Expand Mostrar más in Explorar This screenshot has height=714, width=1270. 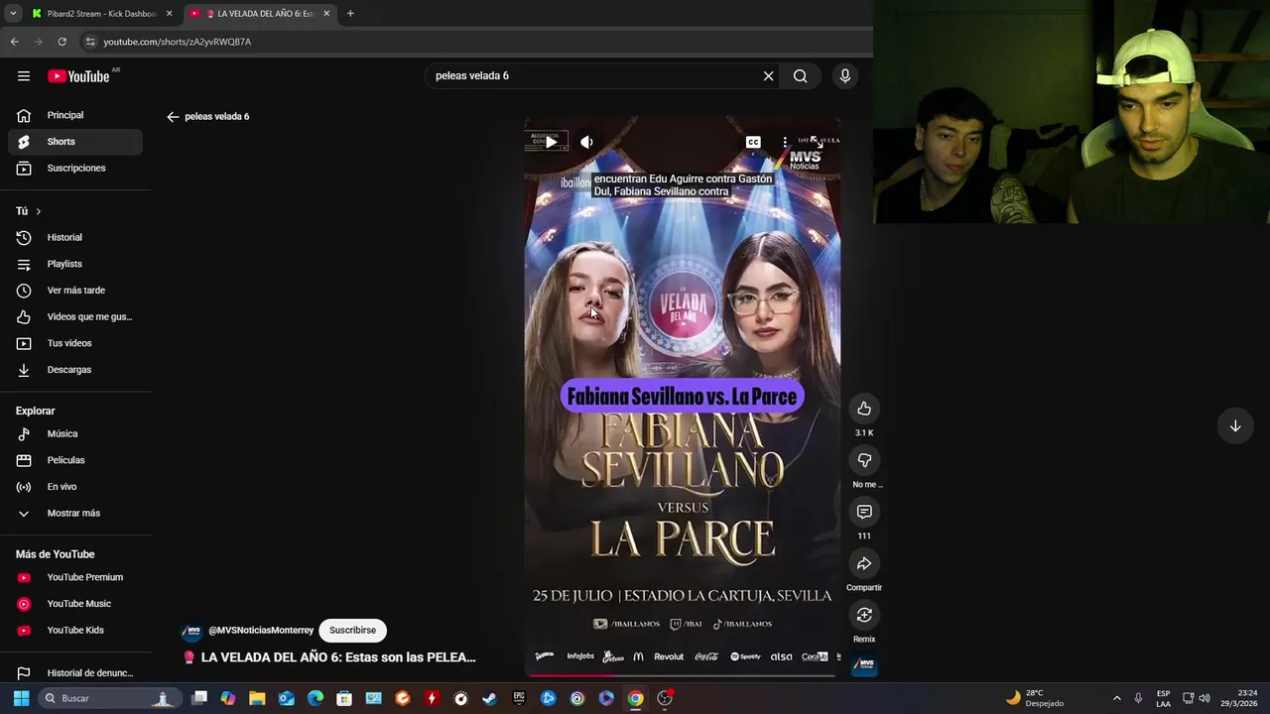(75, 513)
